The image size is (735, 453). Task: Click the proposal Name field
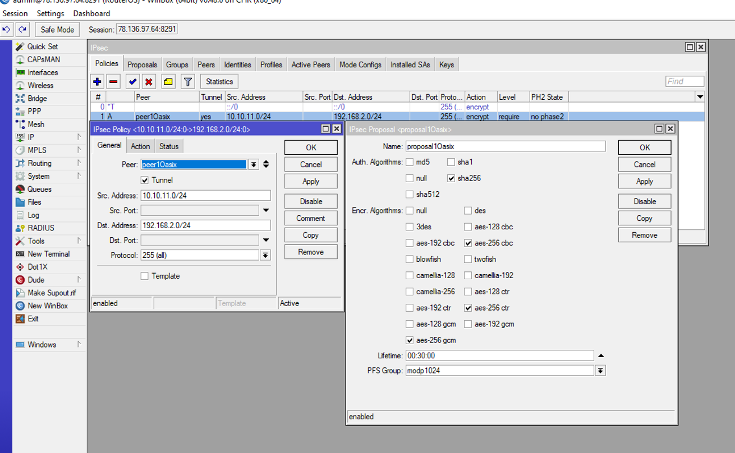click(x=506, y=146)
